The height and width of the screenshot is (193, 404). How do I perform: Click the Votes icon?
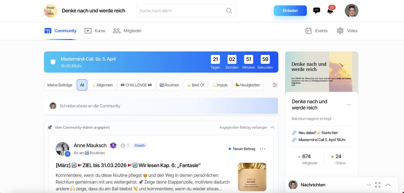tap(340, 31)
